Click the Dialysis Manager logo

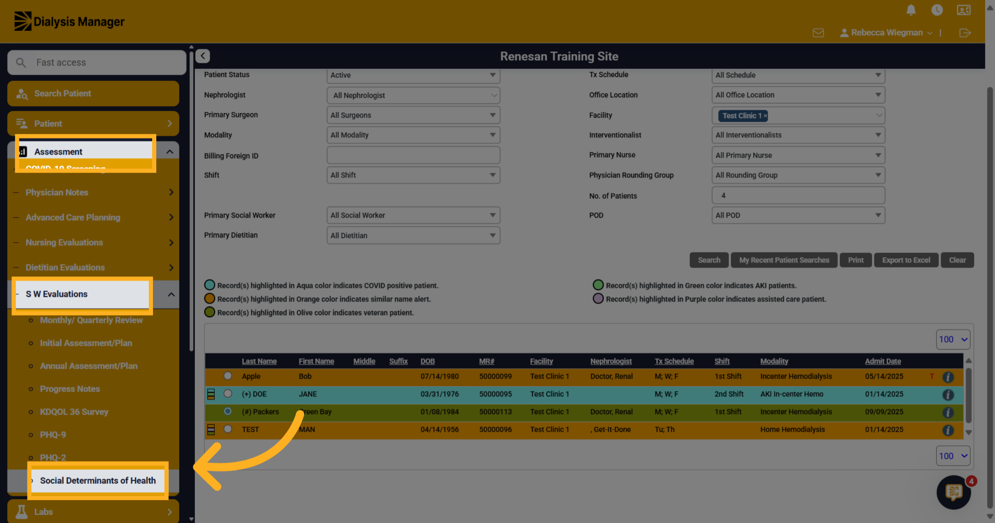(69, 21)
